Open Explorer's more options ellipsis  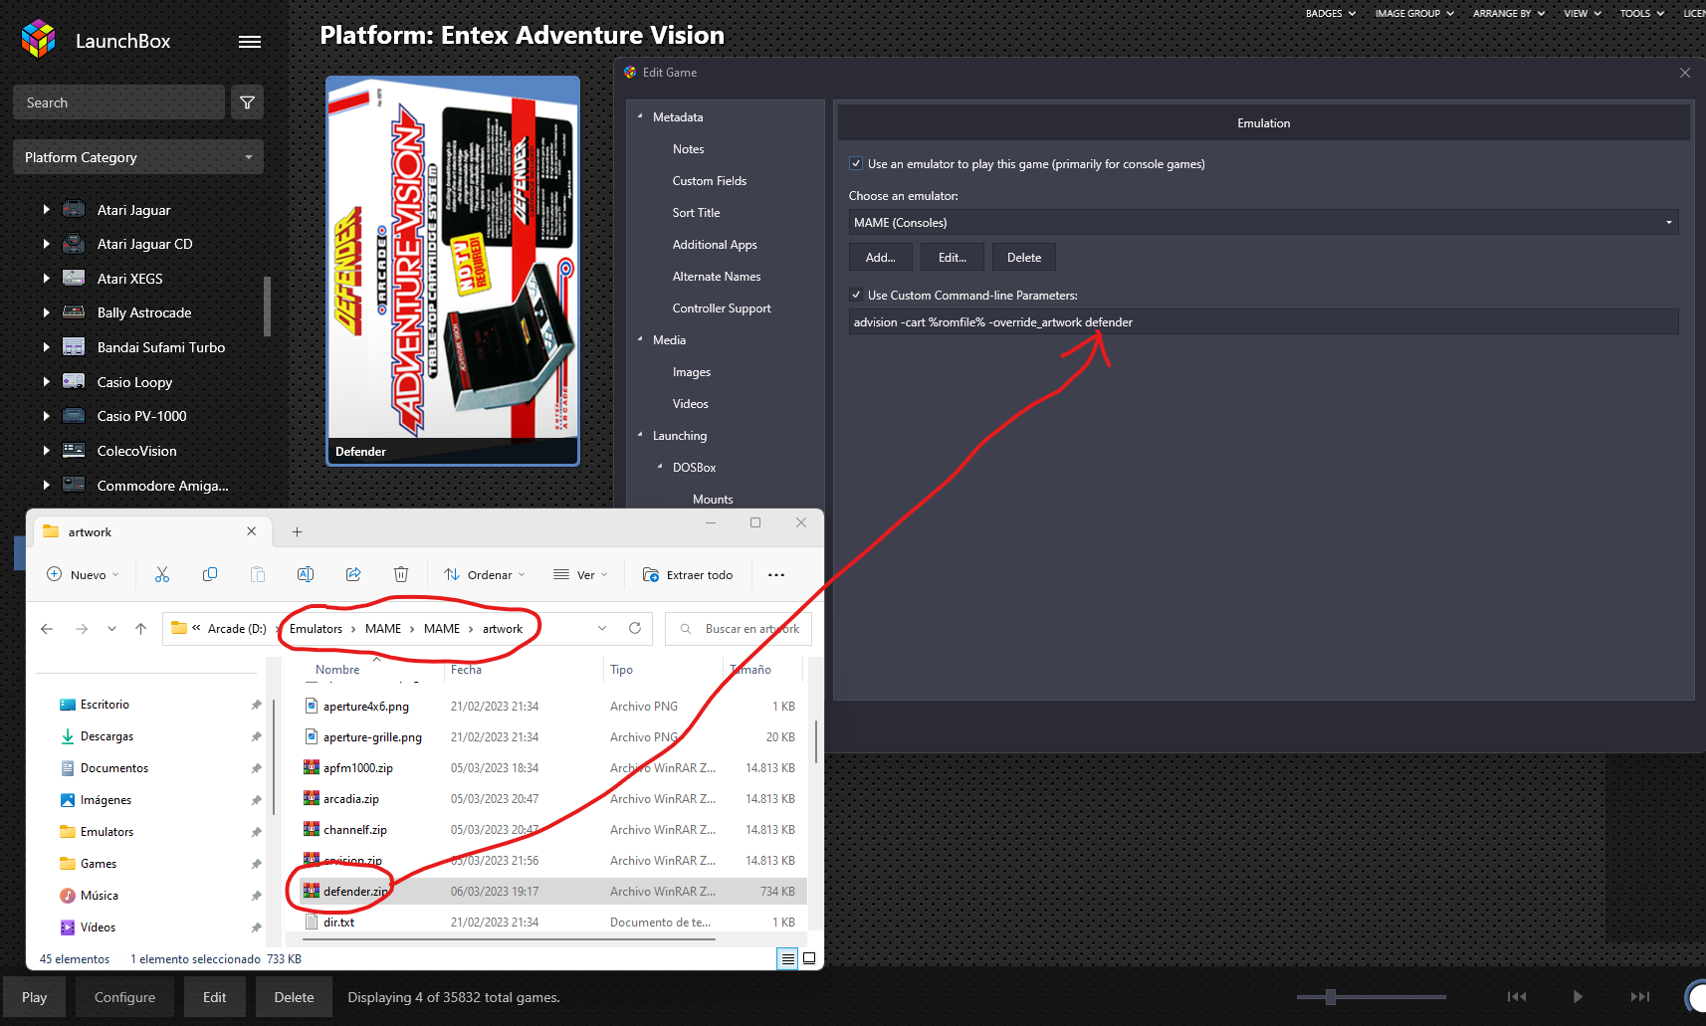click(776, 574)
